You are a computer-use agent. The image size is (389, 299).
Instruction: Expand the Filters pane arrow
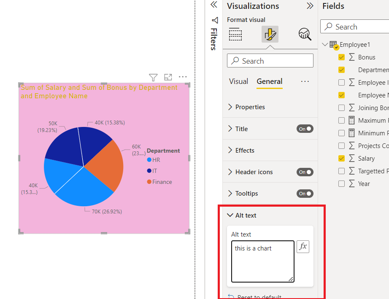pos(213,5)
